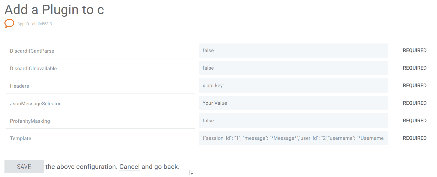437x177 pixels.
Task: Click the DiscardIfCantParse label
Action: 32,51
